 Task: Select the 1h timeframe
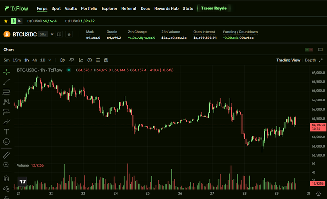(26, 60)
